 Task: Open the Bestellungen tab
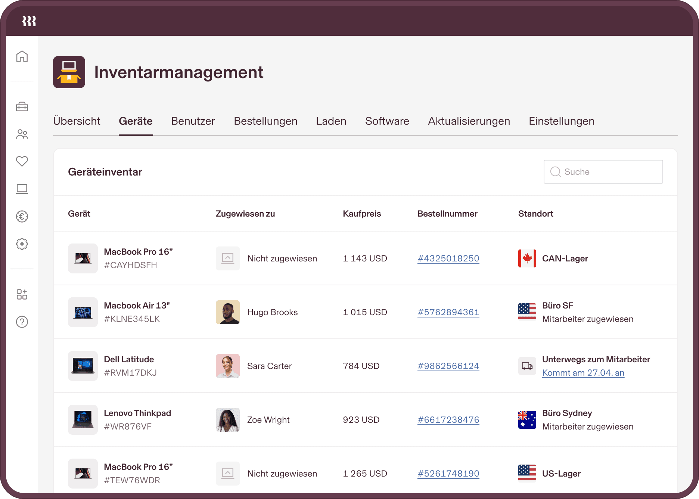[x=265, y=121]
